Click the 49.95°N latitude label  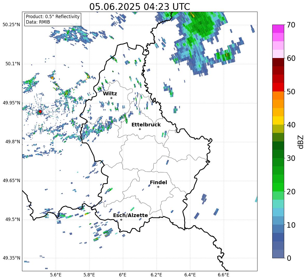pyautogui.click(x=11, y=103)
